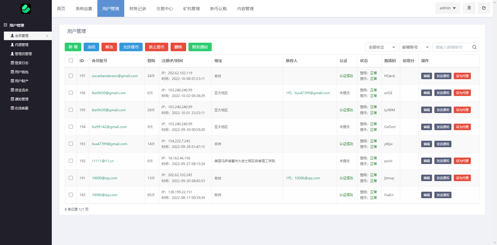Open the 全部状态 status dropdown
This screenshot has height=245, width=497.
coord(381,47)
